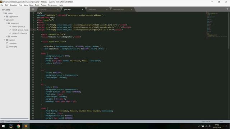Select the javascripts folder icon

(9, 23)
